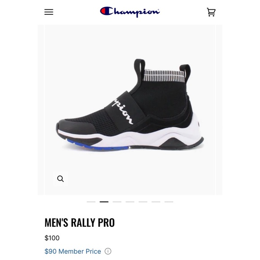260x260 pixels.
Task: Zoom product image with magnifier icon
Action: (61, 179)
